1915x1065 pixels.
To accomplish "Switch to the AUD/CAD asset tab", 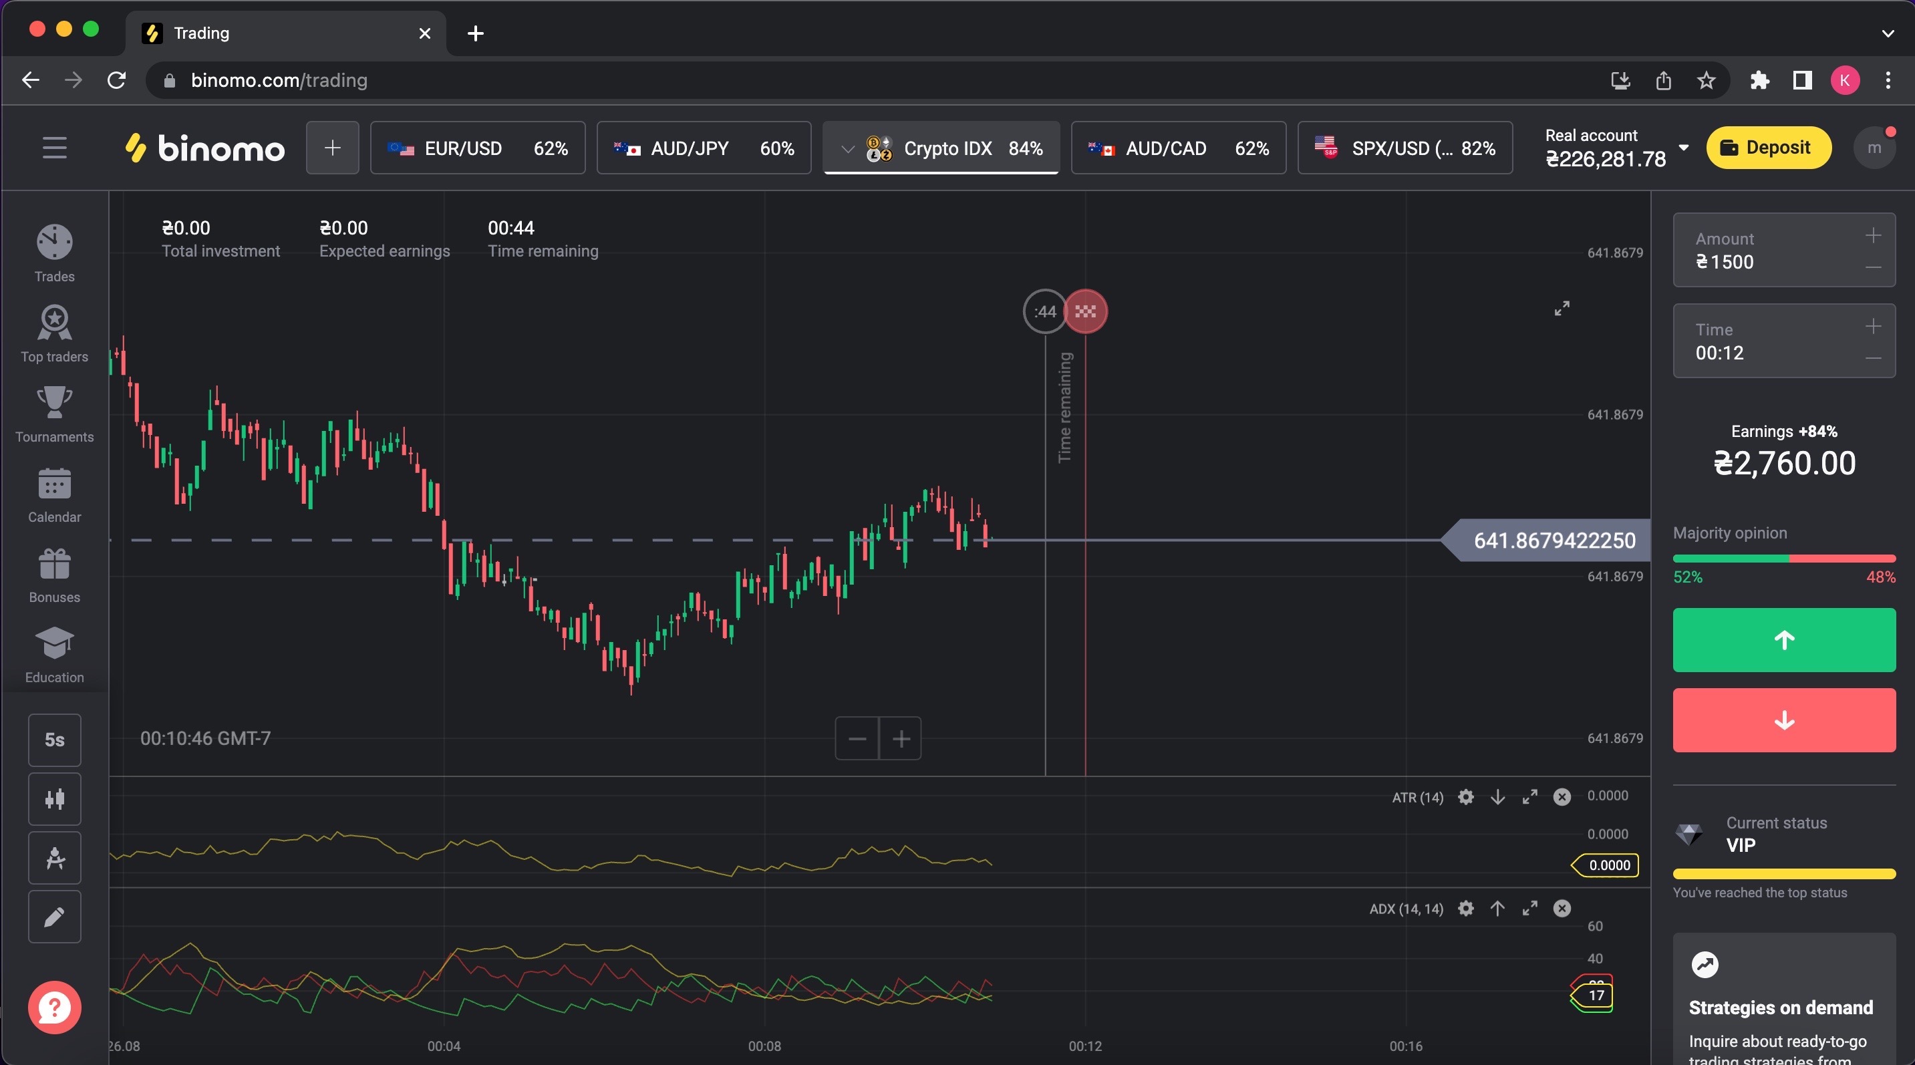I will coord(1177,148).
